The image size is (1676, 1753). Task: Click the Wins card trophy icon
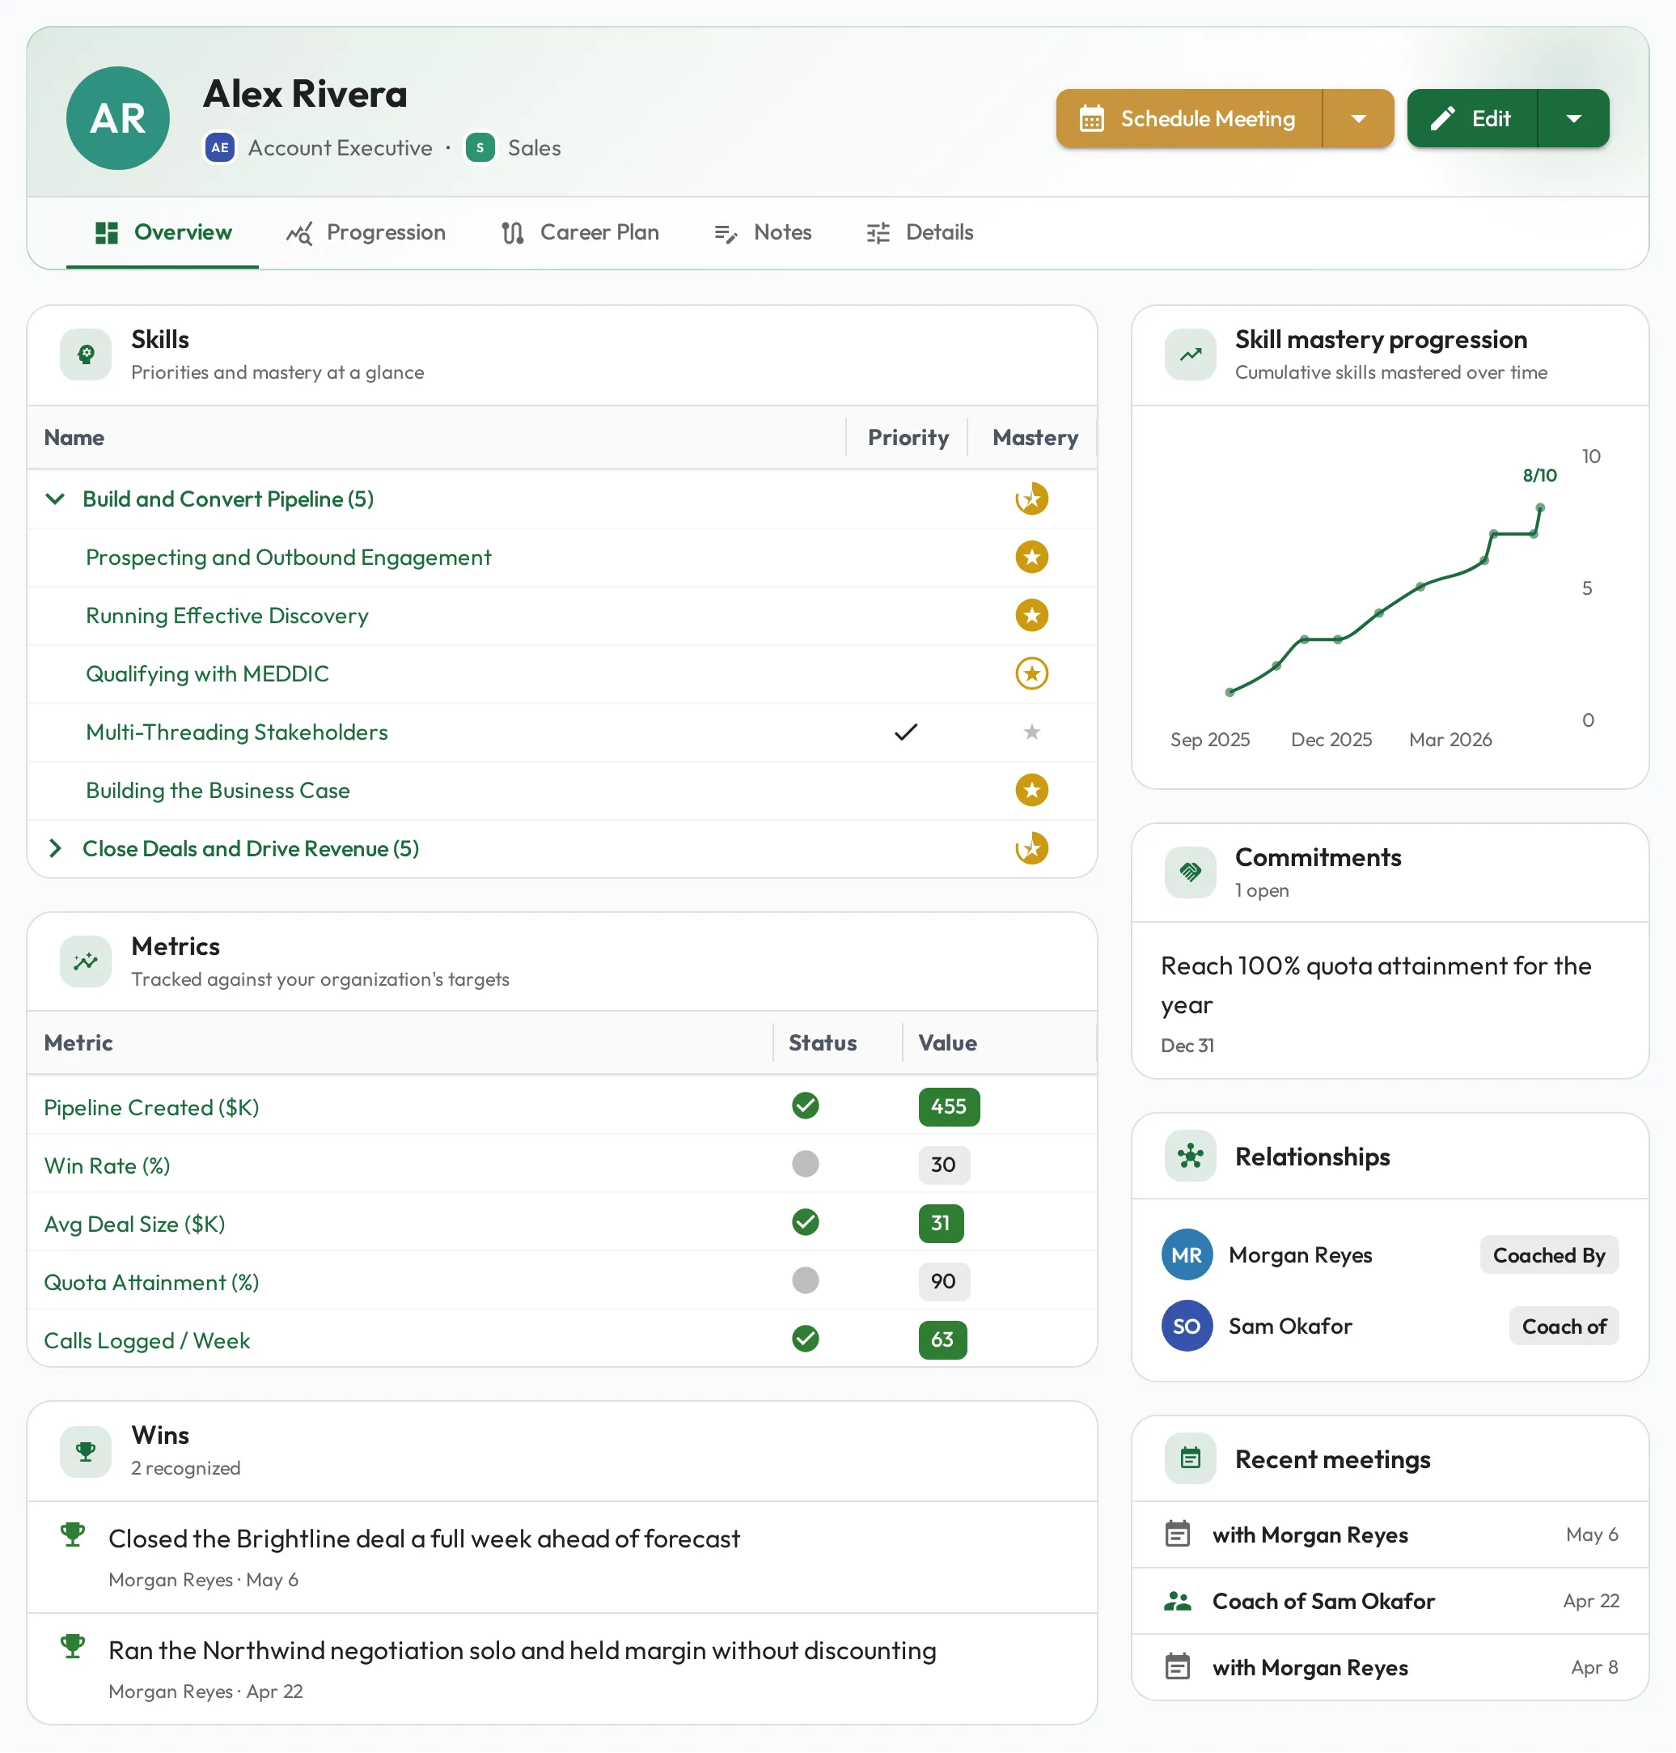pyautogui.click(x=86, y=1451)
